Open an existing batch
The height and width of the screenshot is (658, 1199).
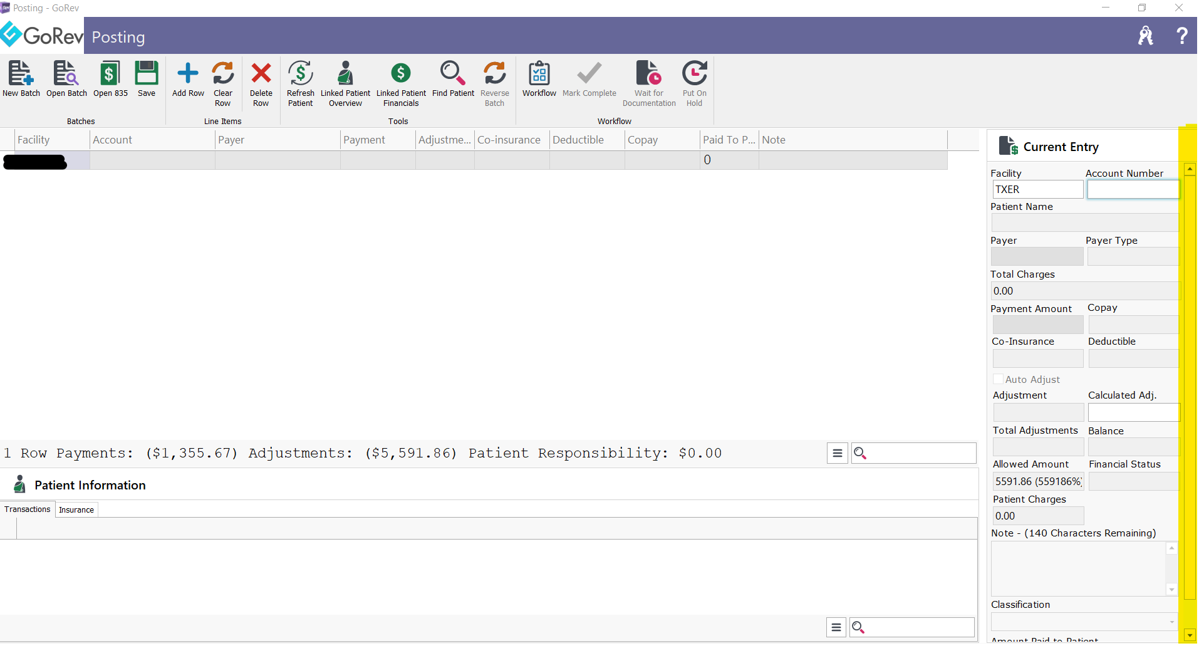tap(66, 78)
